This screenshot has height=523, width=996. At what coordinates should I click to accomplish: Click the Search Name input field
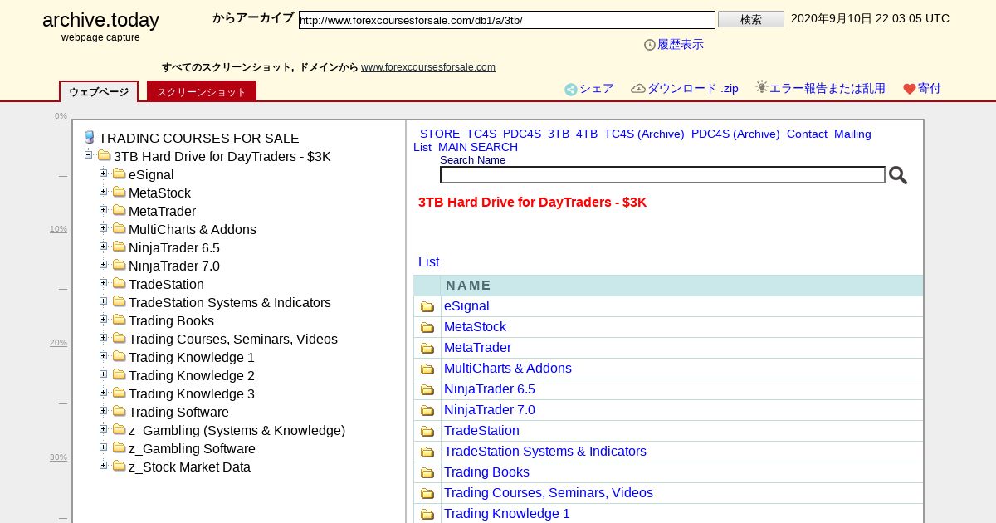pos(662,174)
